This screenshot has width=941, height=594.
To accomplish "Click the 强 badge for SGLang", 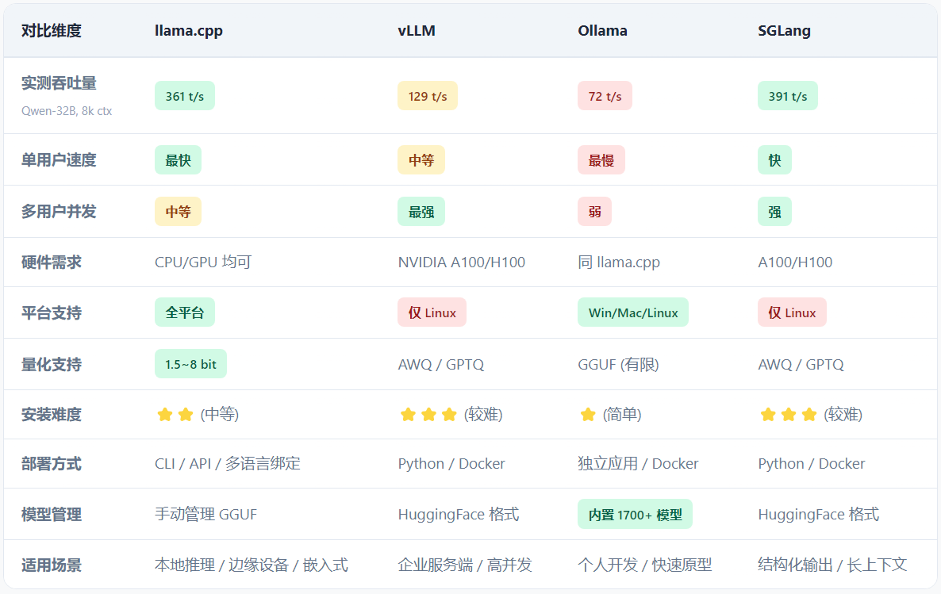I will (774, 212).
